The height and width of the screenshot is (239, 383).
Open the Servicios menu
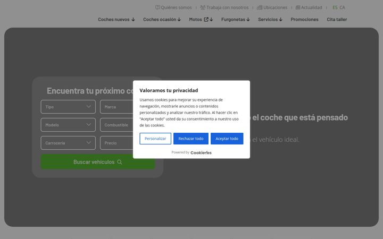pos(270,19)
